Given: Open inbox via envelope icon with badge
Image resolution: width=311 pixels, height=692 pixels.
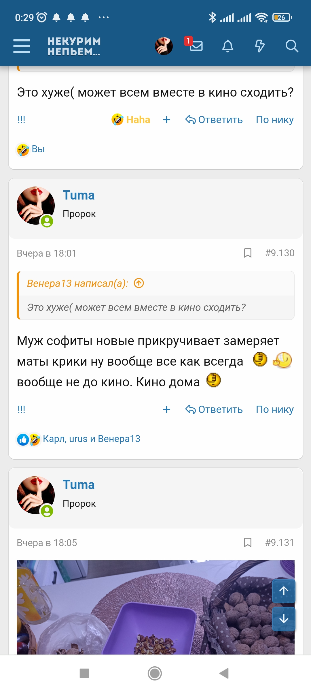Looking at the screenshot, I should coord(196,46).
